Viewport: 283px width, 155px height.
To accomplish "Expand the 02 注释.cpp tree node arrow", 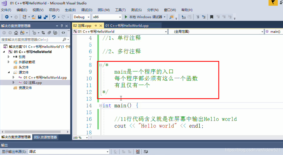I will click(13, 83).
